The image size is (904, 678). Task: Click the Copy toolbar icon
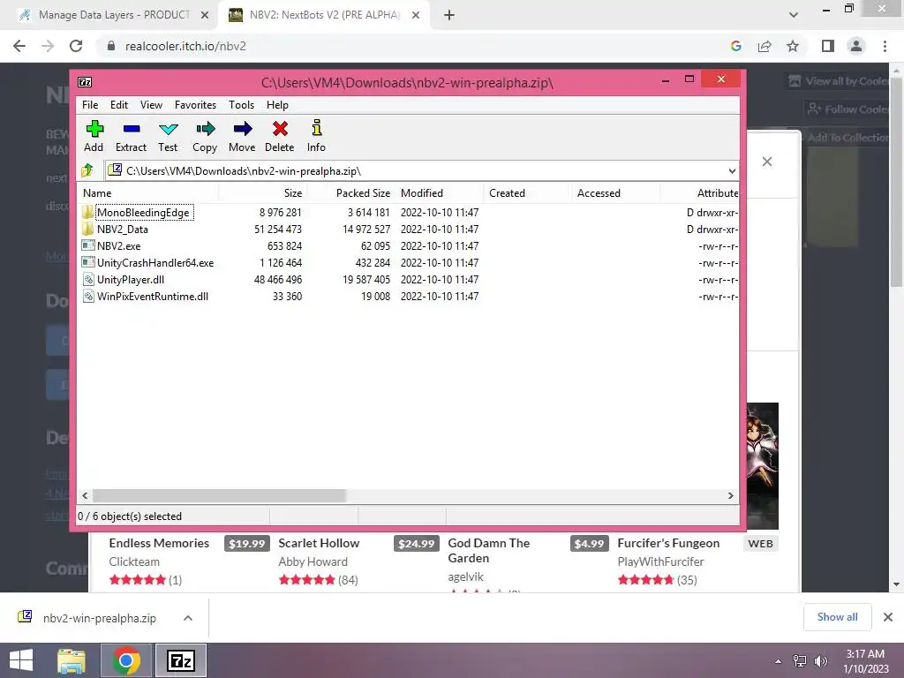click(x=205, y=129)
